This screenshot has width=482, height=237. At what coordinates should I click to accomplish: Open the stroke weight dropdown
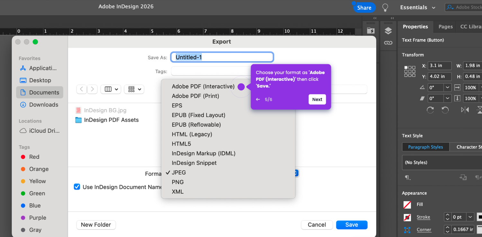(x=470, y=217)
